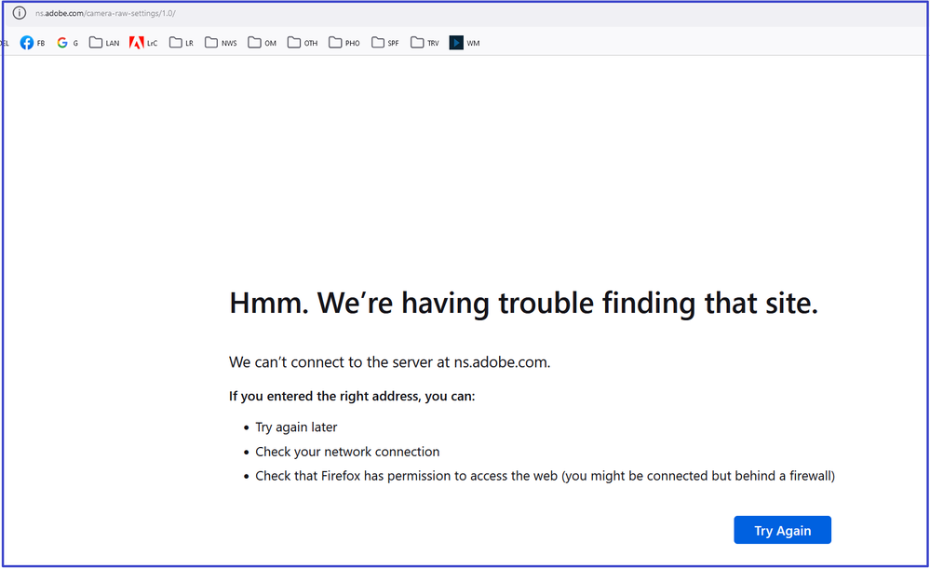Open the Facebook FB bookmark

point(33,43)
